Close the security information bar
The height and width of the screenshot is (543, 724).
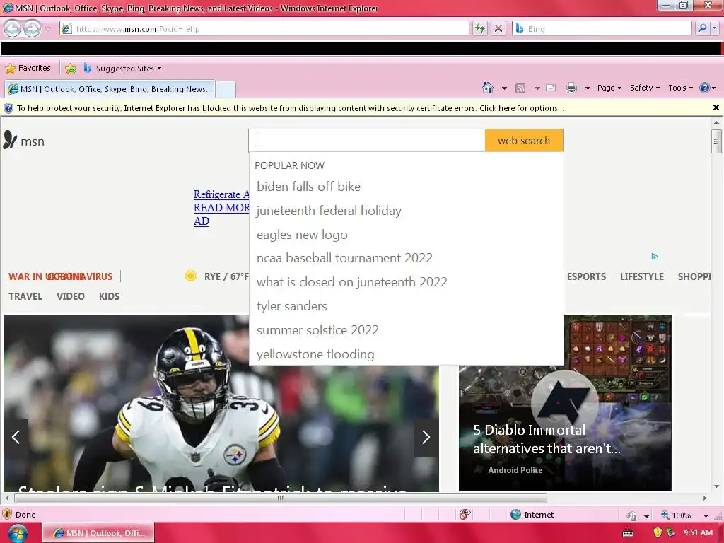(716, 107)
